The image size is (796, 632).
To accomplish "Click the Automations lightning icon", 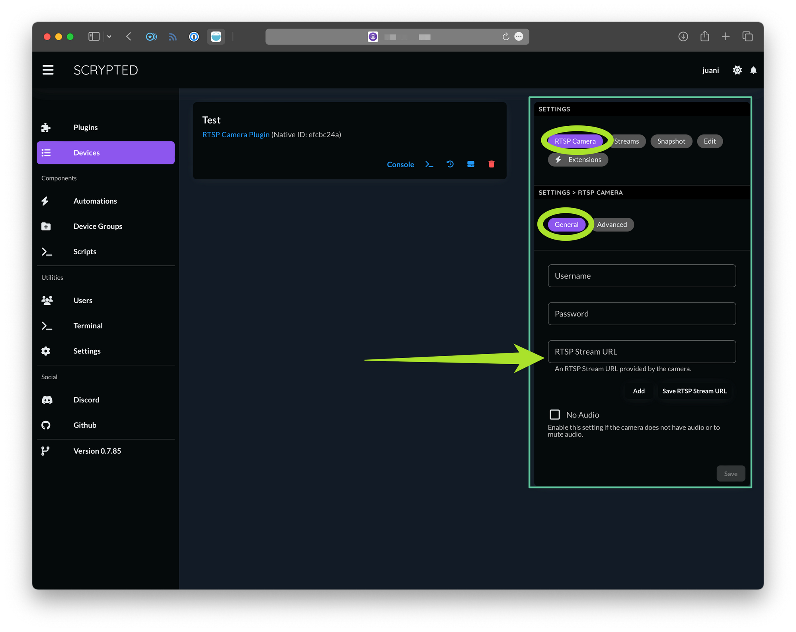I will tap(45, 201).
